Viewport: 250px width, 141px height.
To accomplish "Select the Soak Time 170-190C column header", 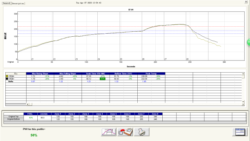I will tap(95, 73).
